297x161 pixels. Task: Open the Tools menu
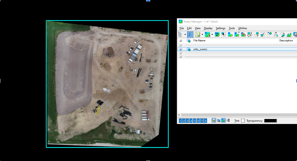[x=232, y=28]
